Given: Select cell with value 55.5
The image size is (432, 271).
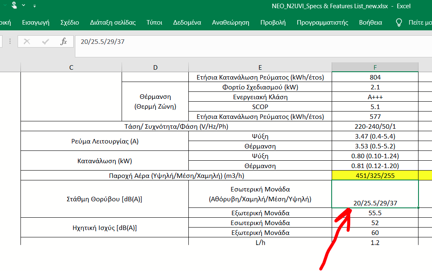Looking at the screenshot, I should pos(375,213).
